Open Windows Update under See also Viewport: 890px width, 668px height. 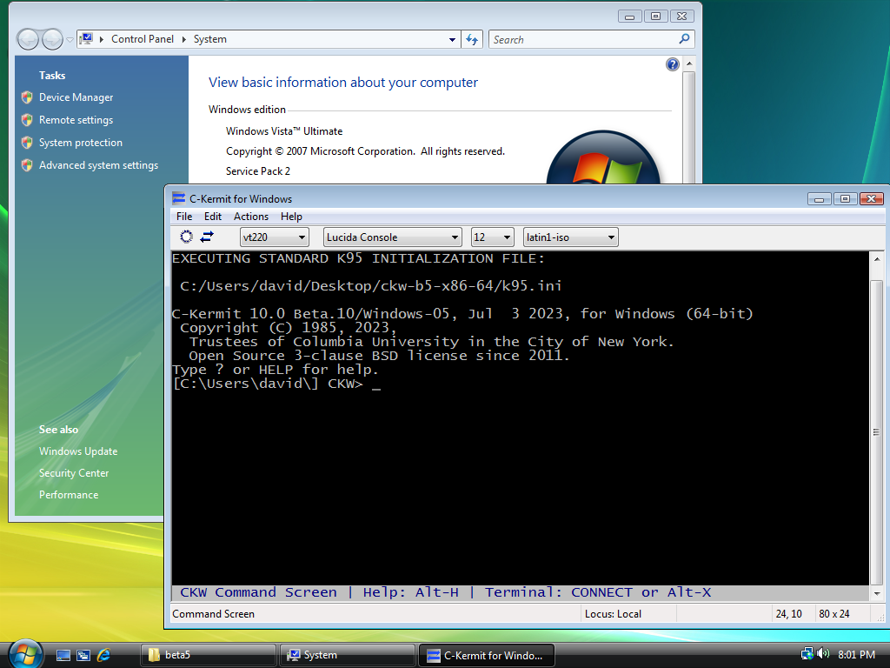78,451
